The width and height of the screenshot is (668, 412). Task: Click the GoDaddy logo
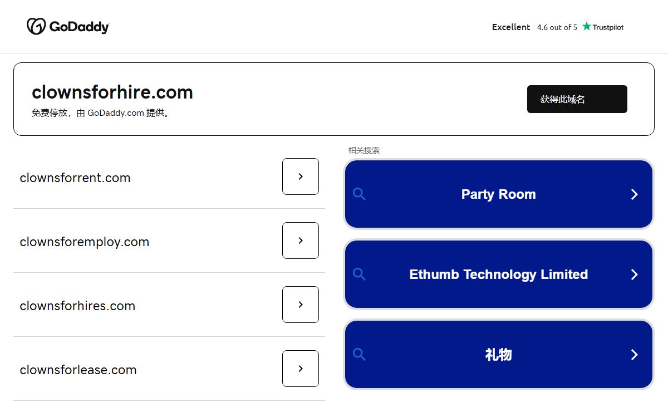(68, 26)
